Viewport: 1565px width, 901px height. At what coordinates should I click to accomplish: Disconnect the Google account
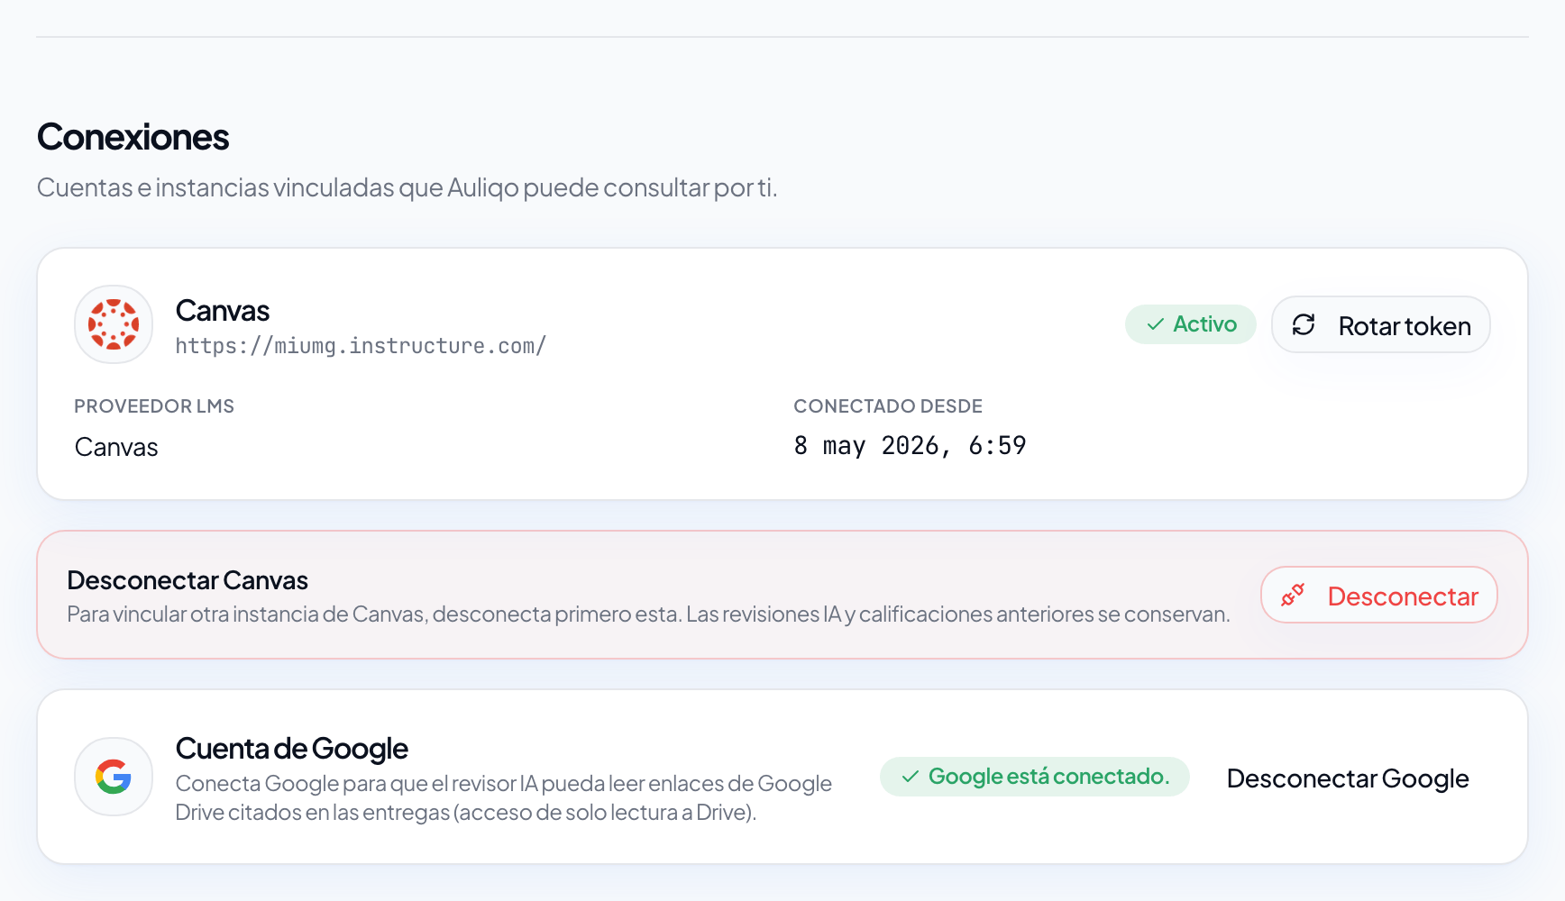[1348, 778]
